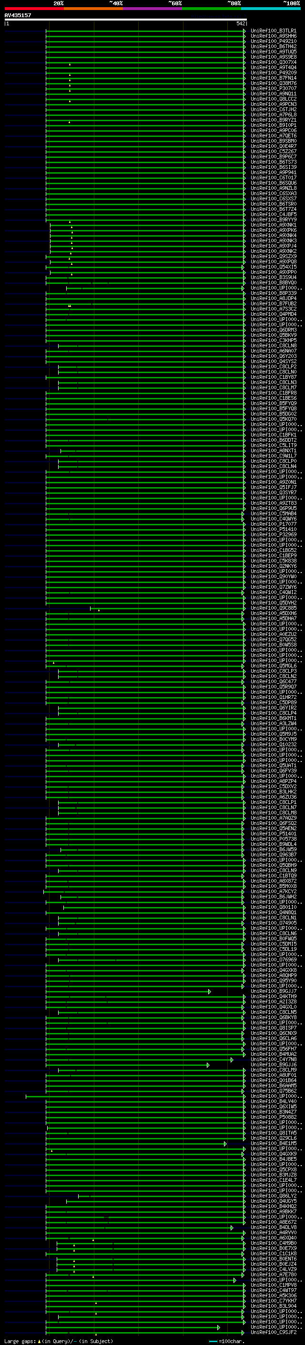Open hit UniRef100_P17077
Screen dimensions: 305x1345
(274, 524)
